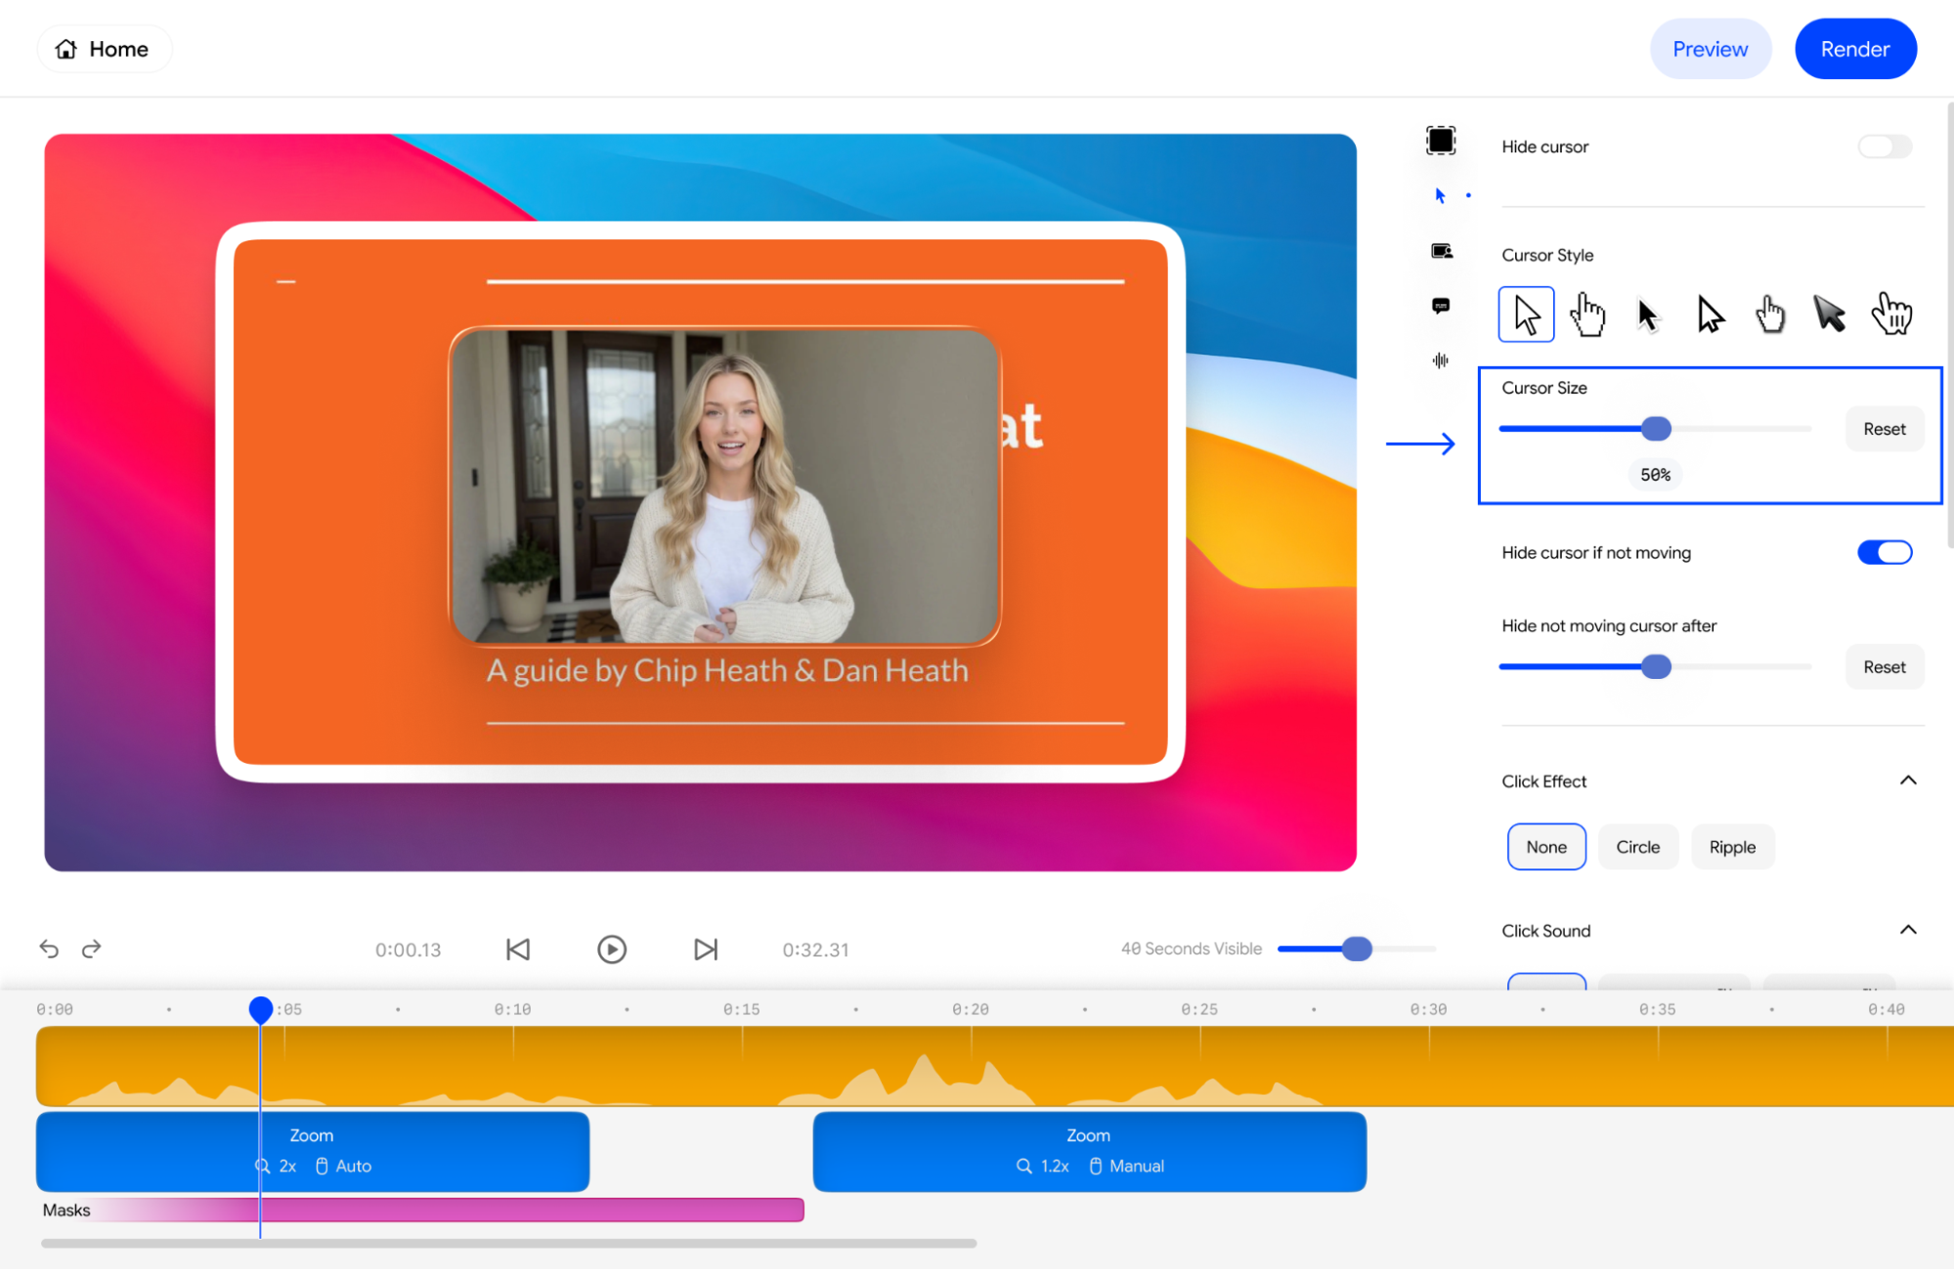
Task: Click the undo arrow icon
Action: point(49,949)
